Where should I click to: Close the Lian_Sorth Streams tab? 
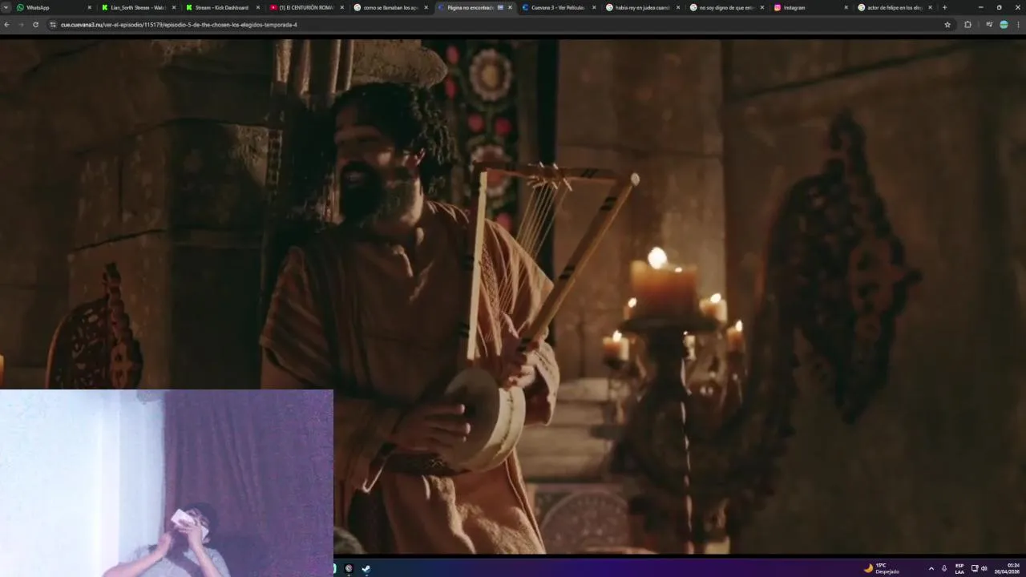click(174, 7)
